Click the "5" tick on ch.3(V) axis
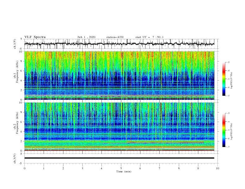Screen dimensions: 245x189 coord(21,153)
